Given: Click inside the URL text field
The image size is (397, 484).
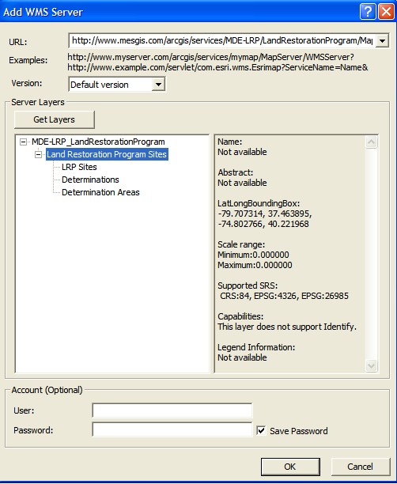Looking at the screenshot, I should pyautogui.click(x=222, y=41).
